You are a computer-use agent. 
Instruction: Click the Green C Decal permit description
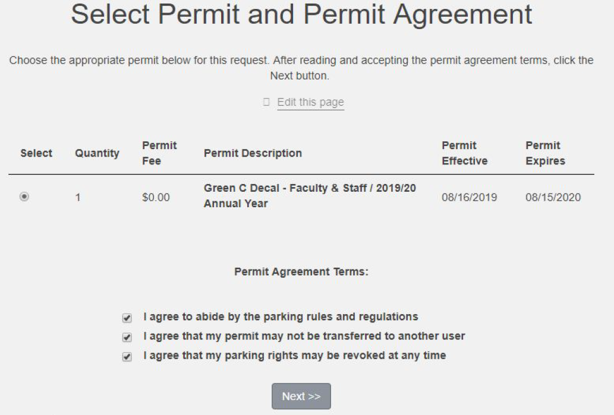pos(310,196)
